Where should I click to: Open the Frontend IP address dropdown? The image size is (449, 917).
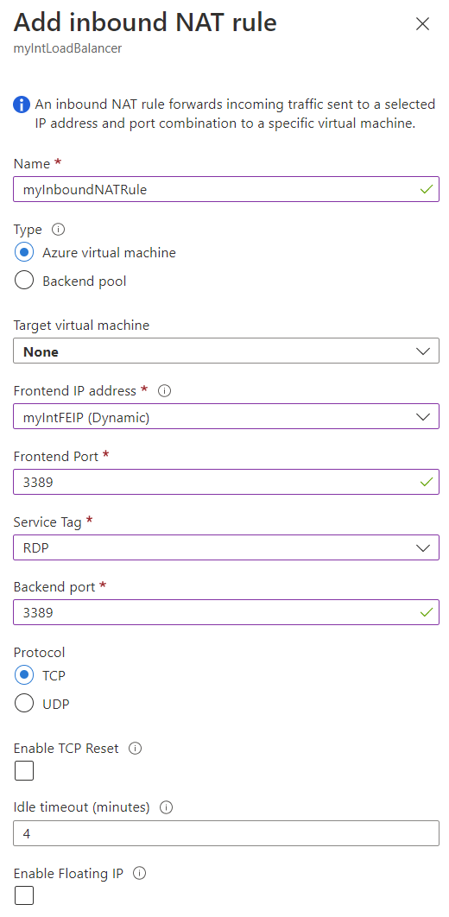coord(226,416)
